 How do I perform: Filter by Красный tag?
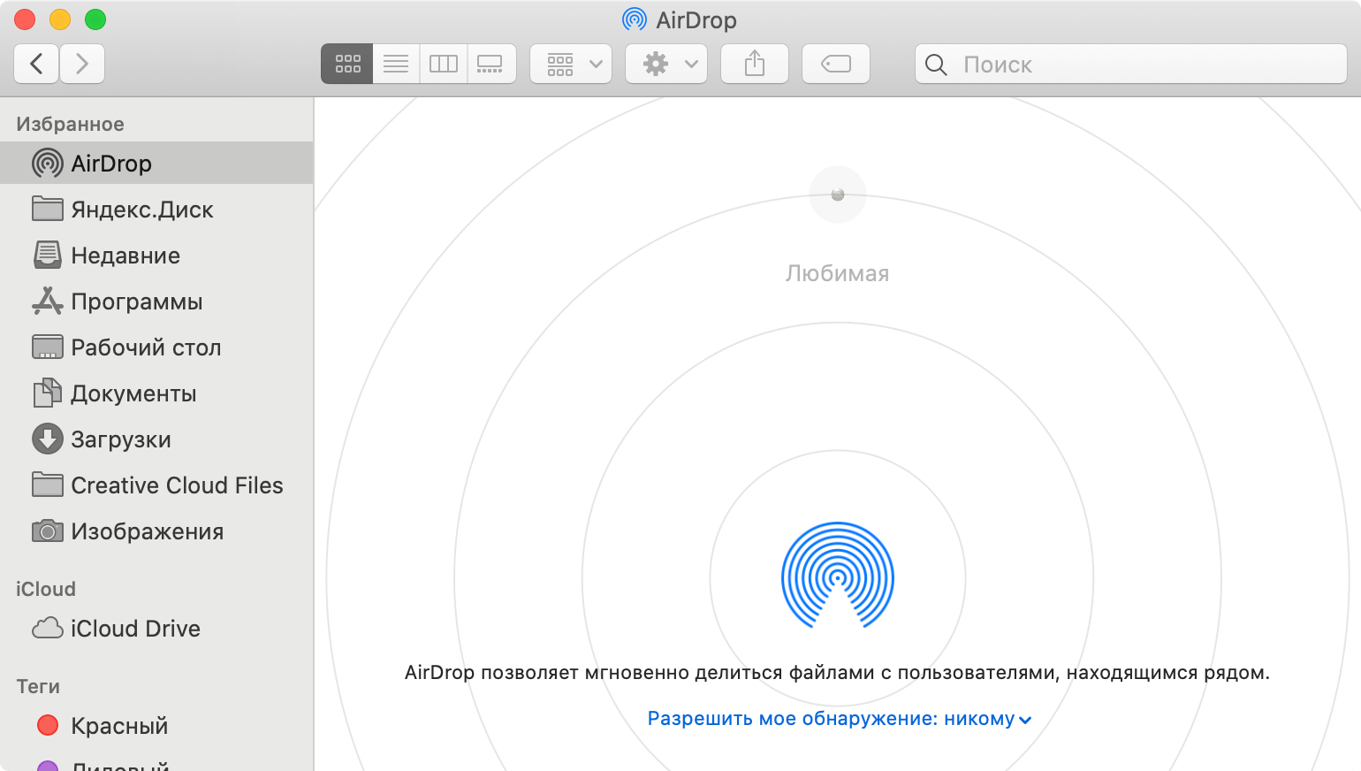click(x=118, y=726)
